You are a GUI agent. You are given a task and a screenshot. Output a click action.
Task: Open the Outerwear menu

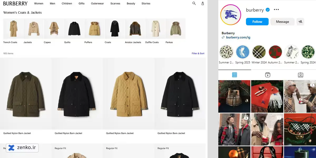click(x=97, y=3)
